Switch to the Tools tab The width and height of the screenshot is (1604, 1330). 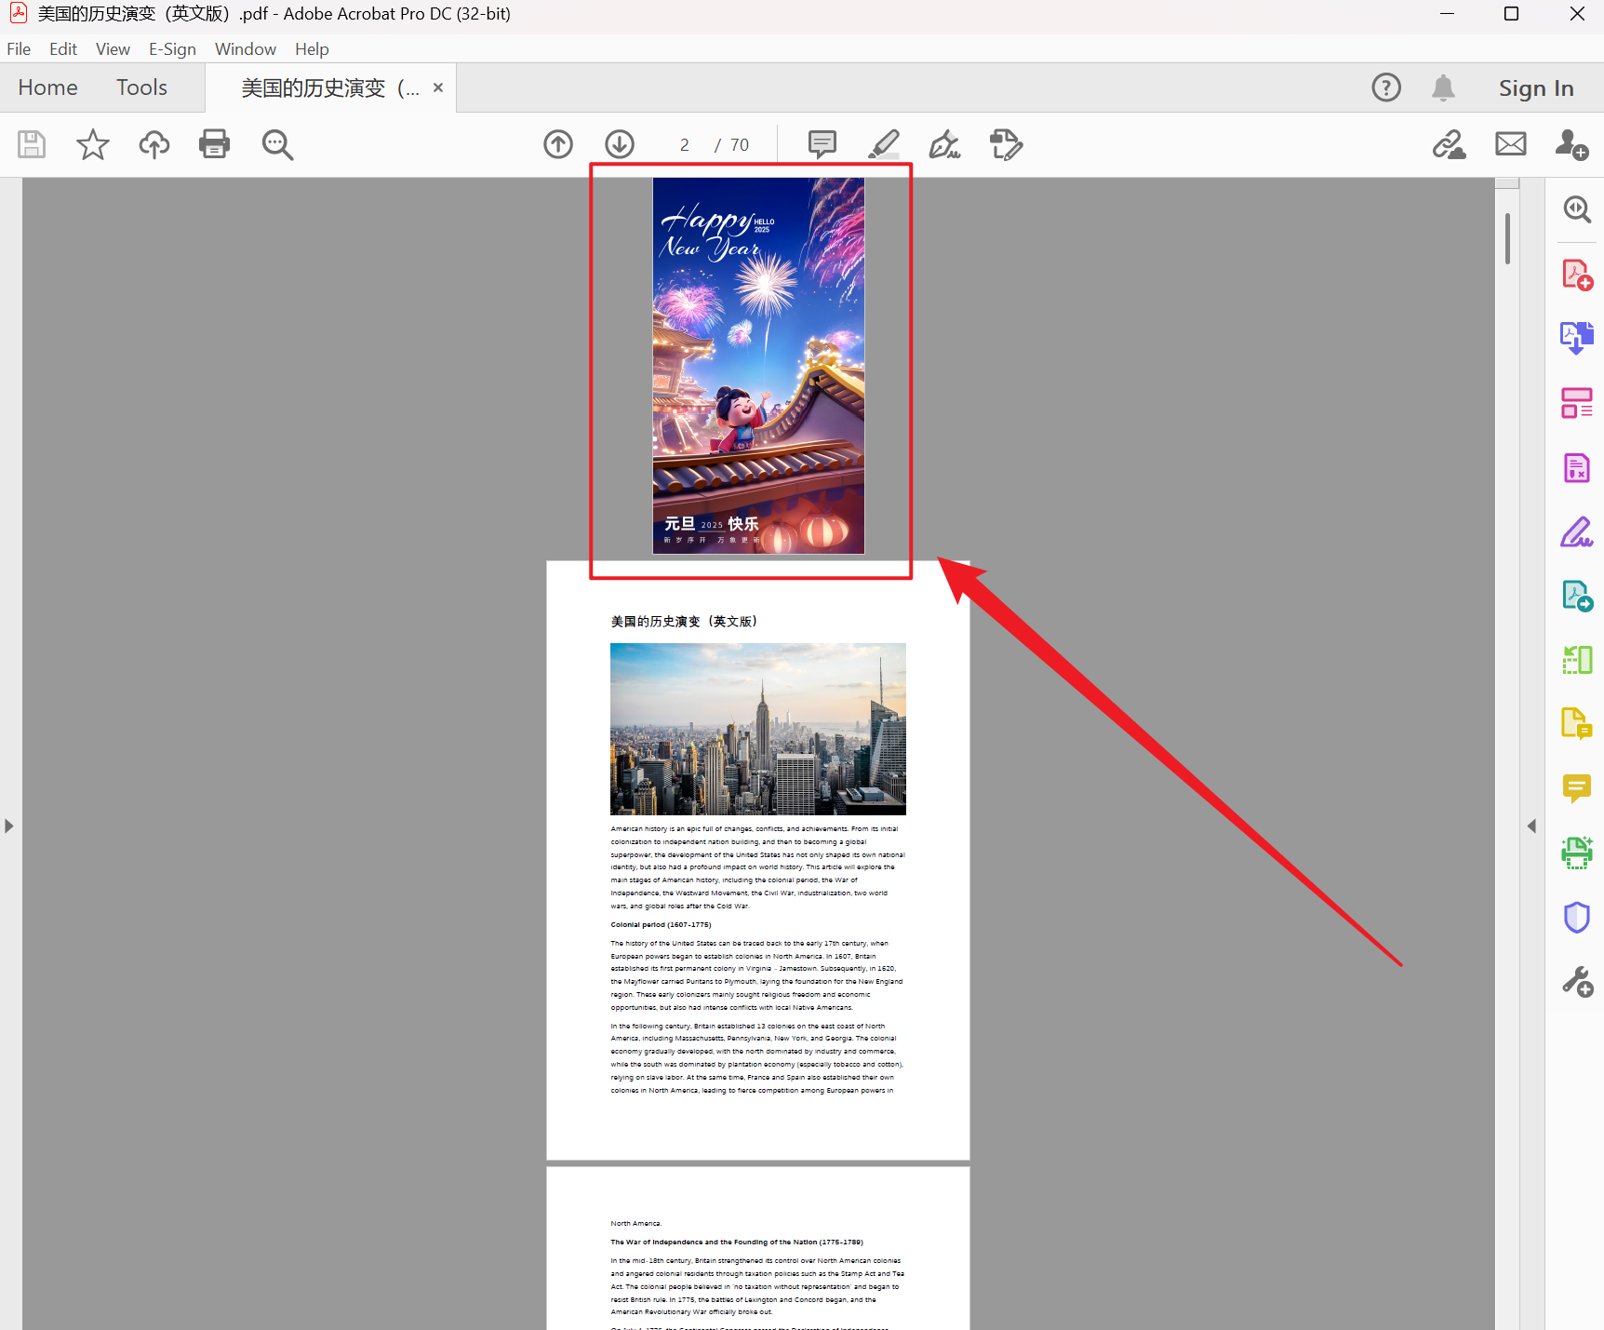141,87
